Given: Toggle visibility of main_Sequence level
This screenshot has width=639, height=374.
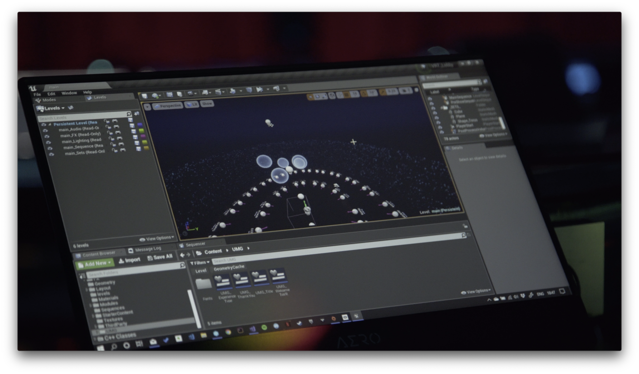Looking at the screenshot, I should 50,148.
